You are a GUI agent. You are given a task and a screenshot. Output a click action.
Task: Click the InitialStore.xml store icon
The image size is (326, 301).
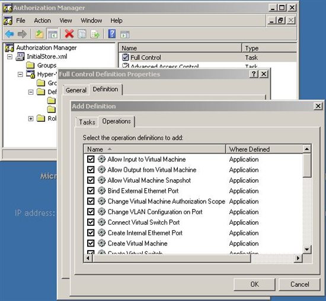[20, 56]
